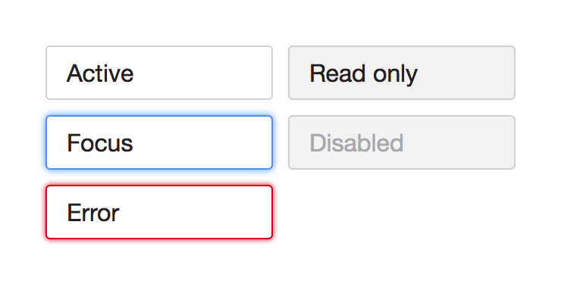Image resolution: width=561 pixels, height=306 pixels.
Task: Select the top-left white text box
Action: [x=159, y=73]
